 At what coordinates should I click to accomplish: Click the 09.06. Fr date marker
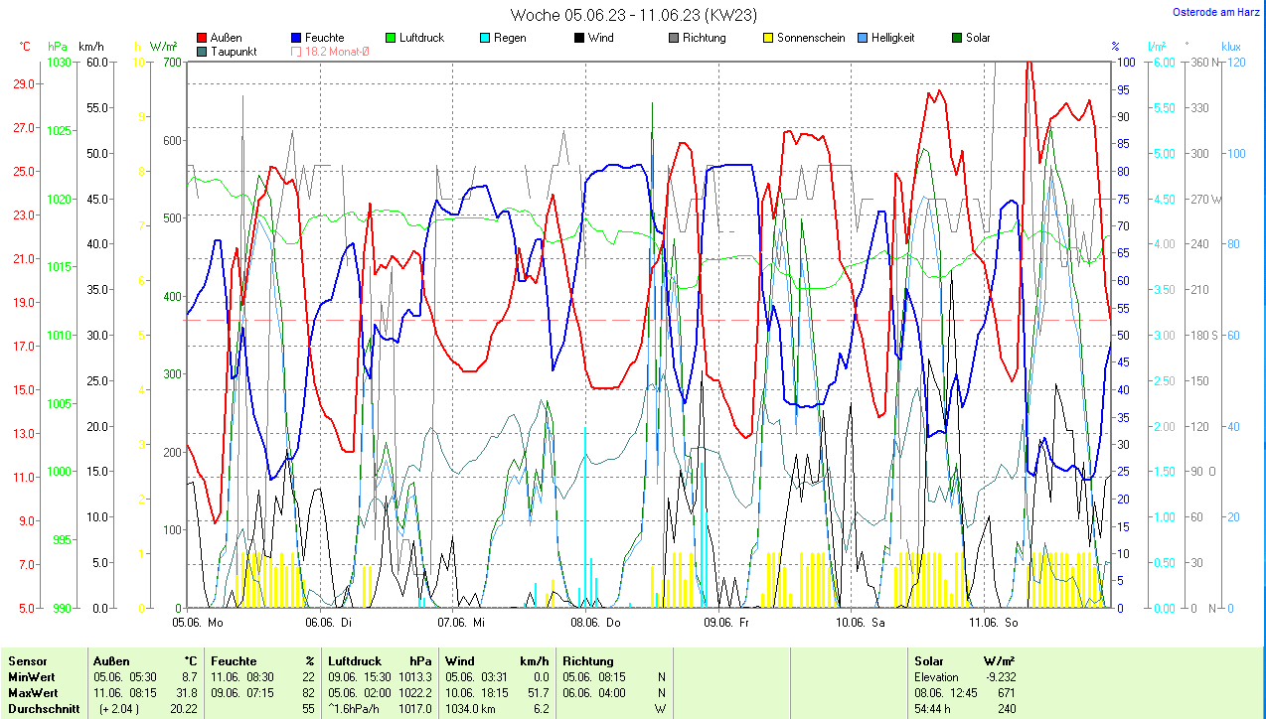[726, 623]
